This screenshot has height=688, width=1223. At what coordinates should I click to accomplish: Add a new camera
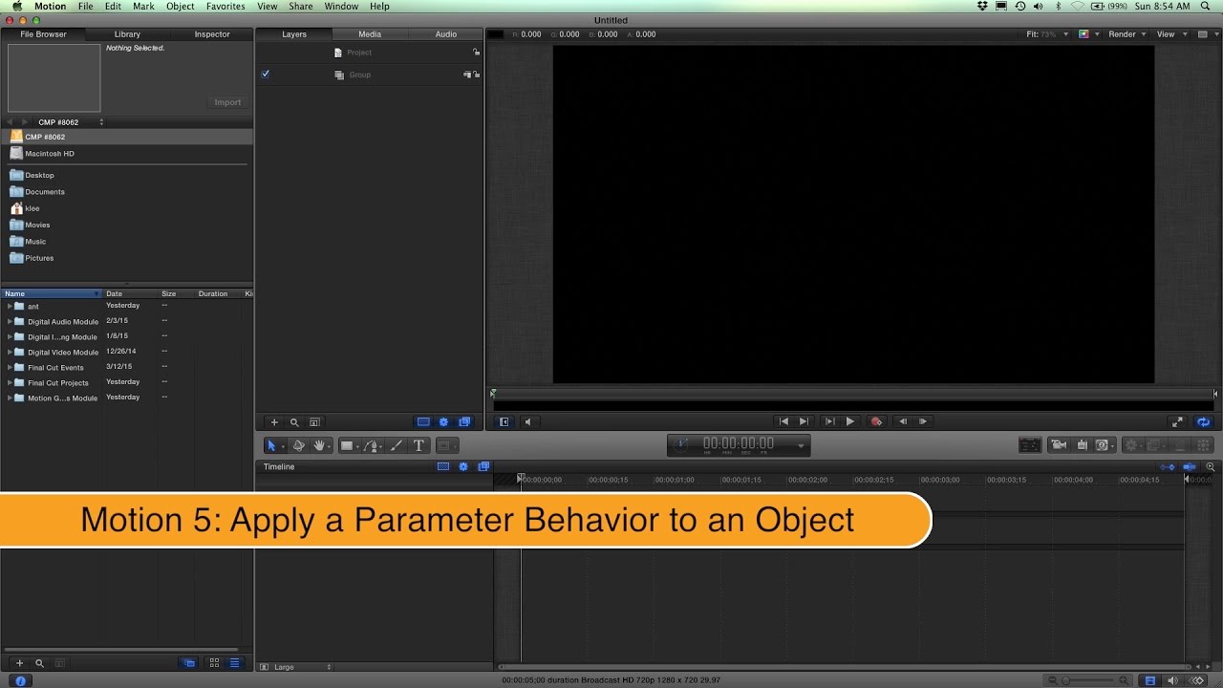coord(1059,445)
